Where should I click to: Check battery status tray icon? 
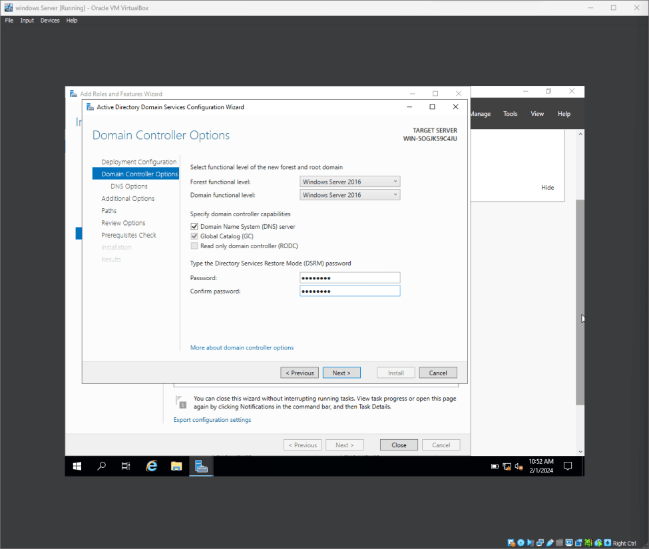(495, 466)
